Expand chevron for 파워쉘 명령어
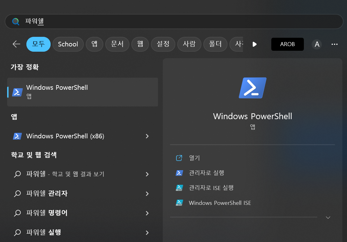The width and height of the screenshot is (347, 242). click(147, 213)
